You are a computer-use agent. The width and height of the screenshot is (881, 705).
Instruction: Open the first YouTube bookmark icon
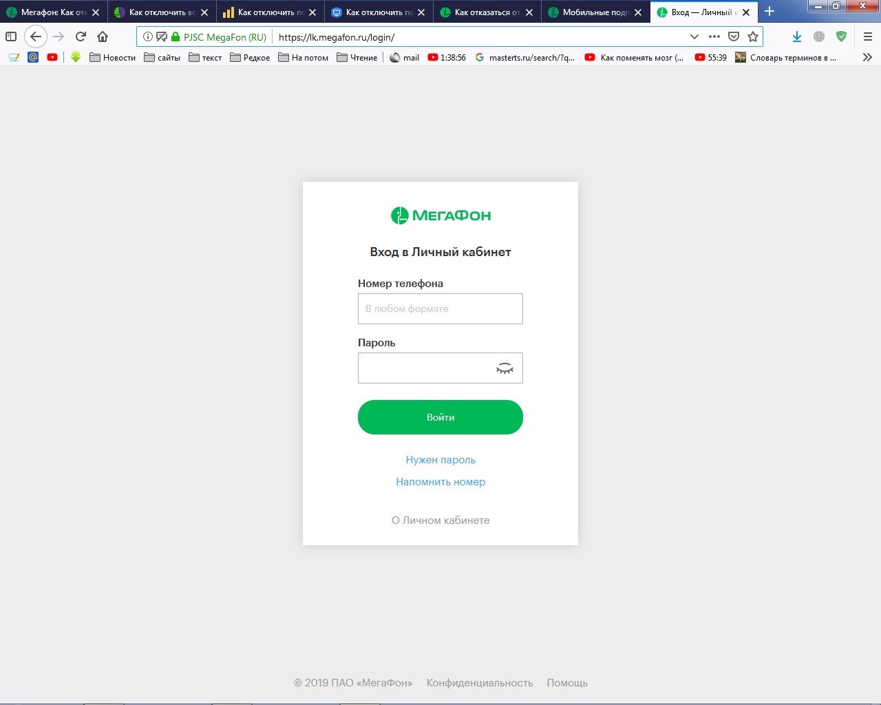pos(52,58)
